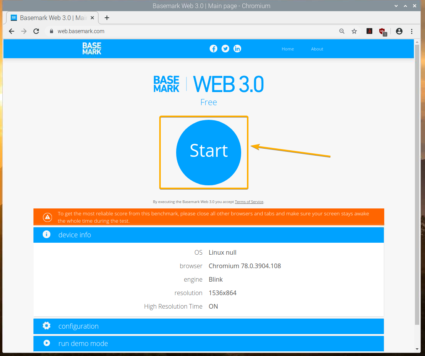Click the browser Back arrow

point(12,31)
